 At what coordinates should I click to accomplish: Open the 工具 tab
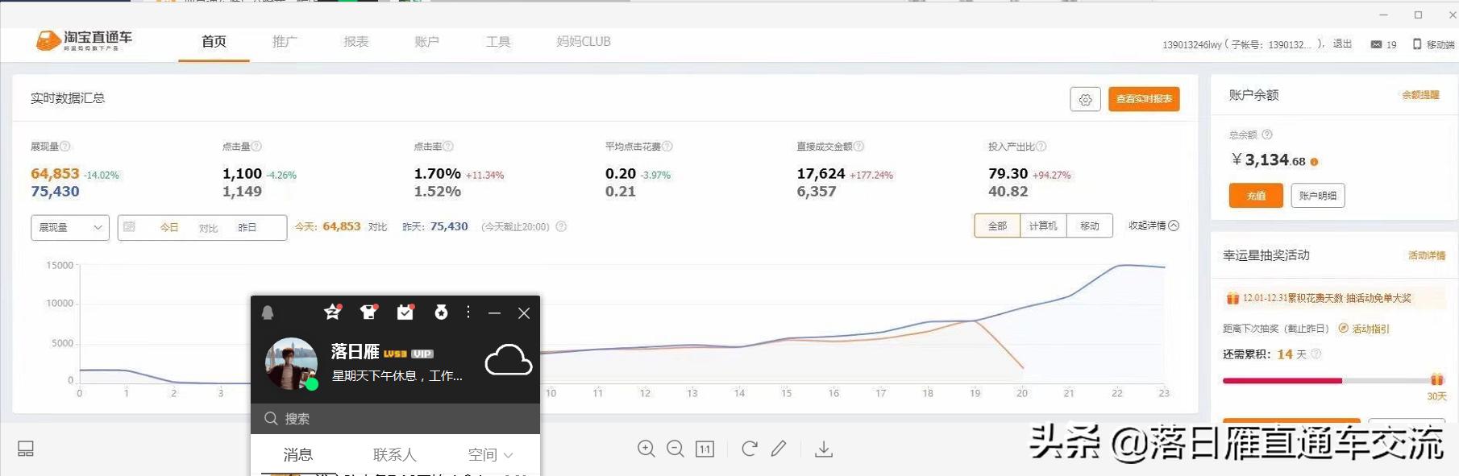point(498,42)
